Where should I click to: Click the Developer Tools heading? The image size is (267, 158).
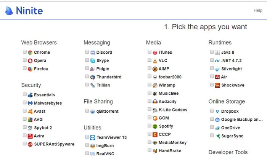228,152
